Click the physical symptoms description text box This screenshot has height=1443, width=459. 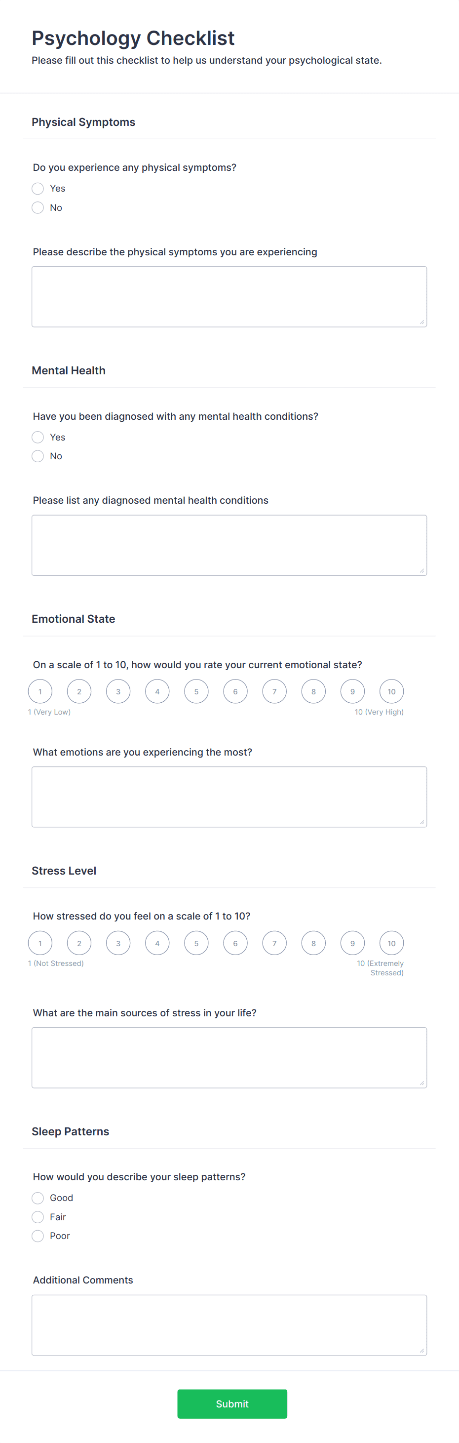229,297
